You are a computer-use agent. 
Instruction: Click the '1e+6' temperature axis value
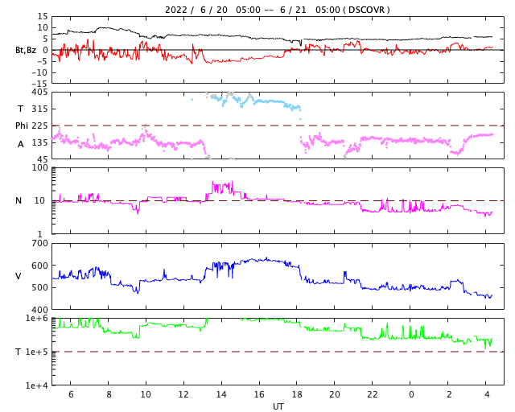pos(37,318)
